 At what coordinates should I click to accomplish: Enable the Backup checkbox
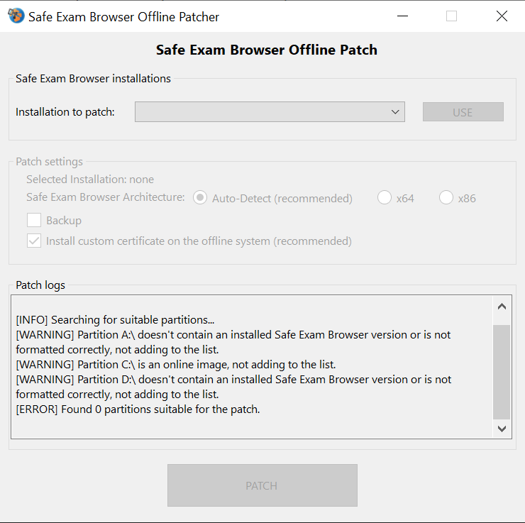(34, 220)
